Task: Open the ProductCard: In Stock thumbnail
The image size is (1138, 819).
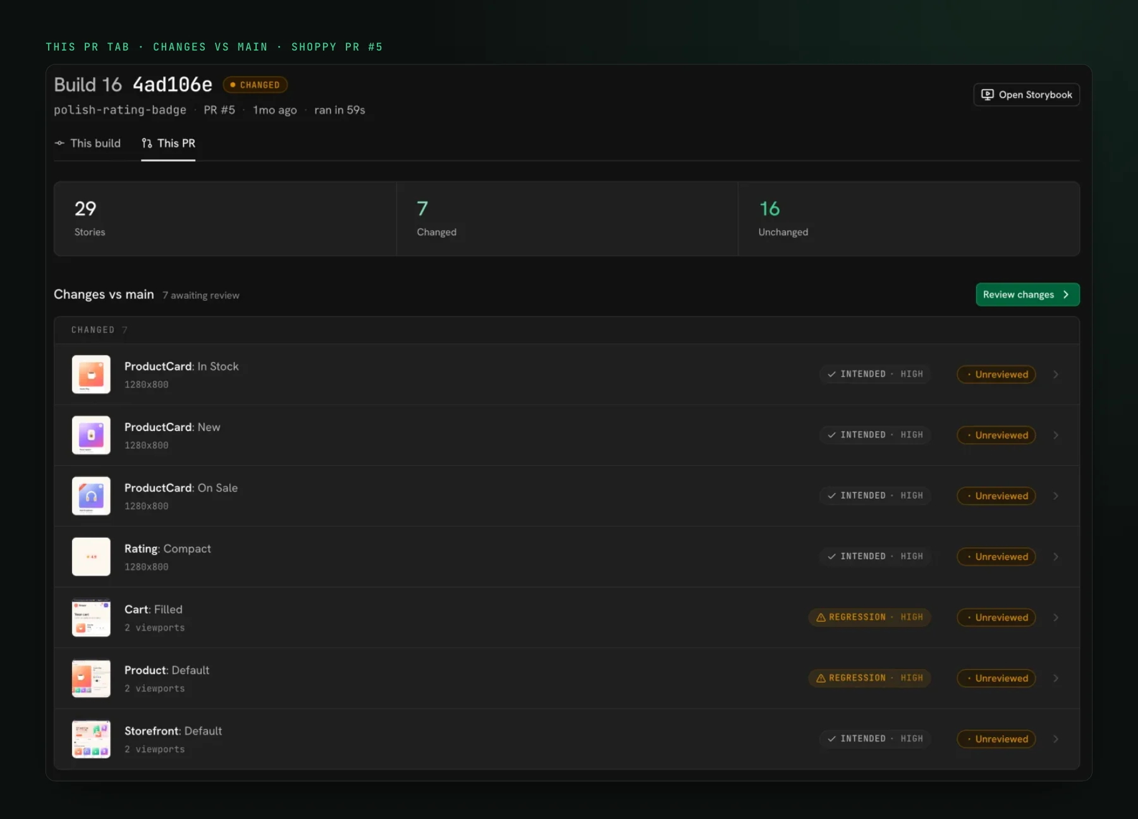Action: click(91, 374)
